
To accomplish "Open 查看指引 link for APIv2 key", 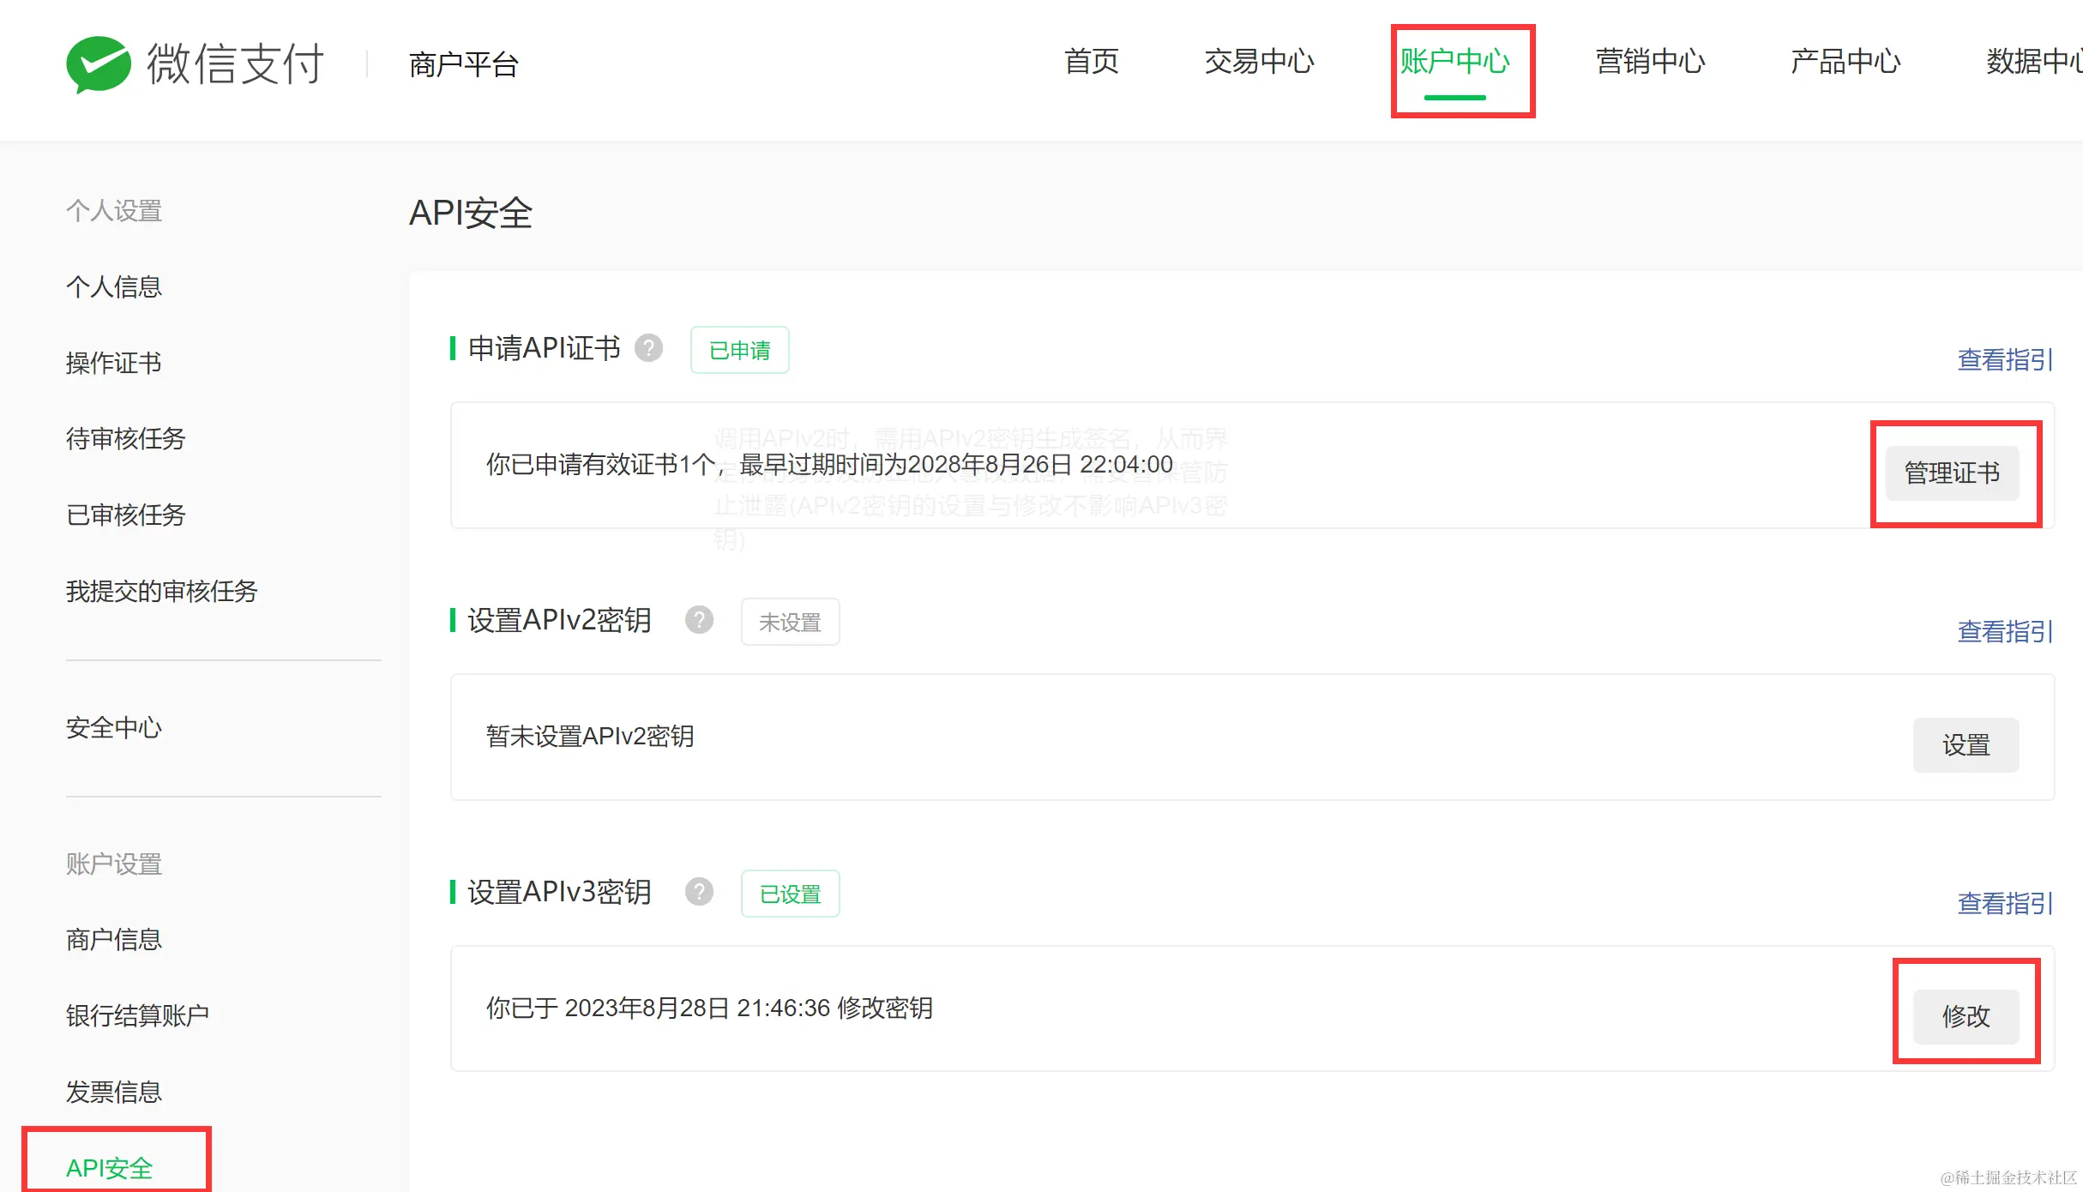I will pos(2004,632).
